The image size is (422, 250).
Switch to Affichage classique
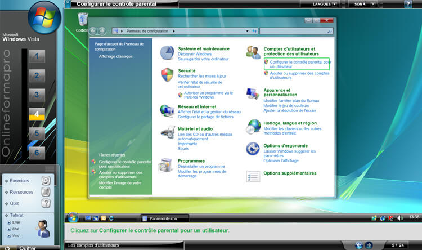[115, 56]
